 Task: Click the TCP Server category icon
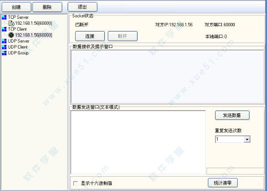(x=4, y=17)
